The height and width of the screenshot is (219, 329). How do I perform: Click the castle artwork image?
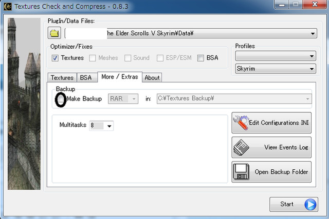tap(24, 104)
